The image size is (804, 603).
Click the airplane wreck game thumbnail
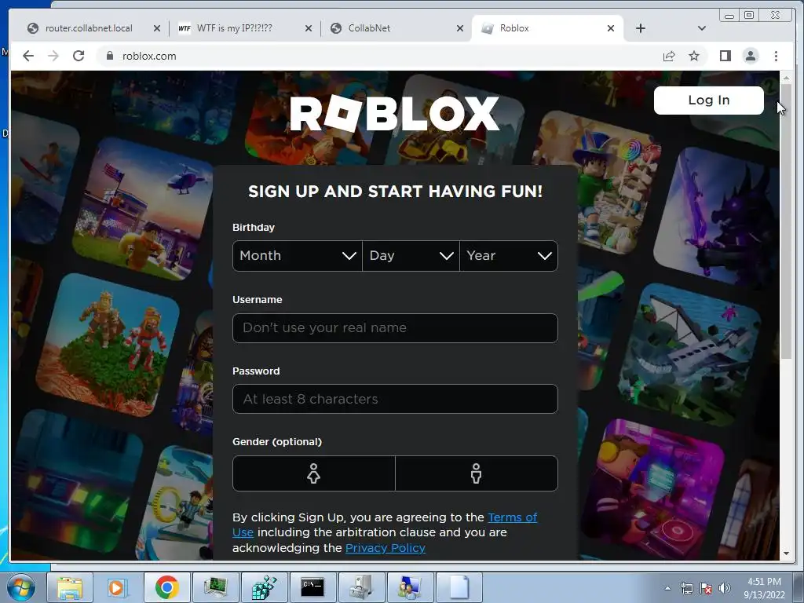coord(689,355)
